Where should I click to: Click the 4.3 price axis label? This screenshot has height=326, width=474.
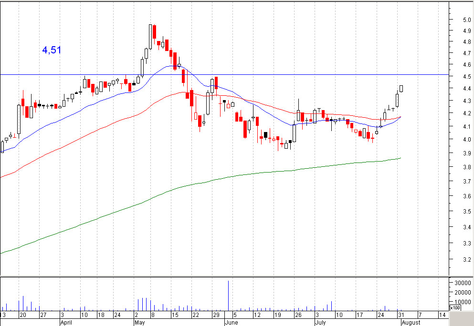[x=467, y=101]
